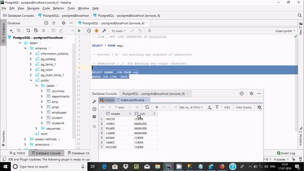
Task: Open Microsoft Edge from the taskbar
Action: pyautogui.click(x=104, y=166)
